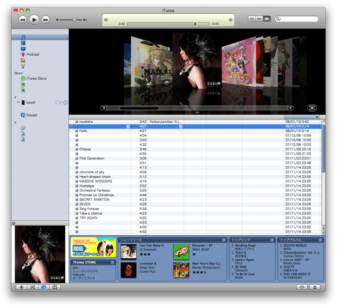Switch to grouped album view
337x307 pixels.
tap(259, 19)
